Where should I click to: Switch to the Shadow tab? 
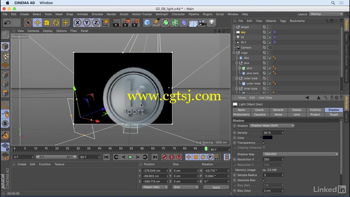click(x=334, y=110)
